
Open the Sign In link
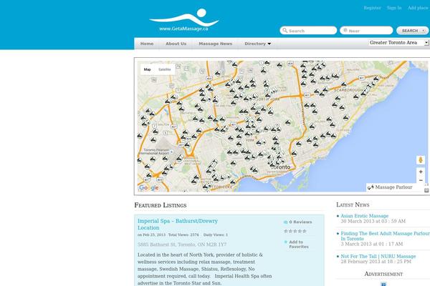(x=394, y=8)
